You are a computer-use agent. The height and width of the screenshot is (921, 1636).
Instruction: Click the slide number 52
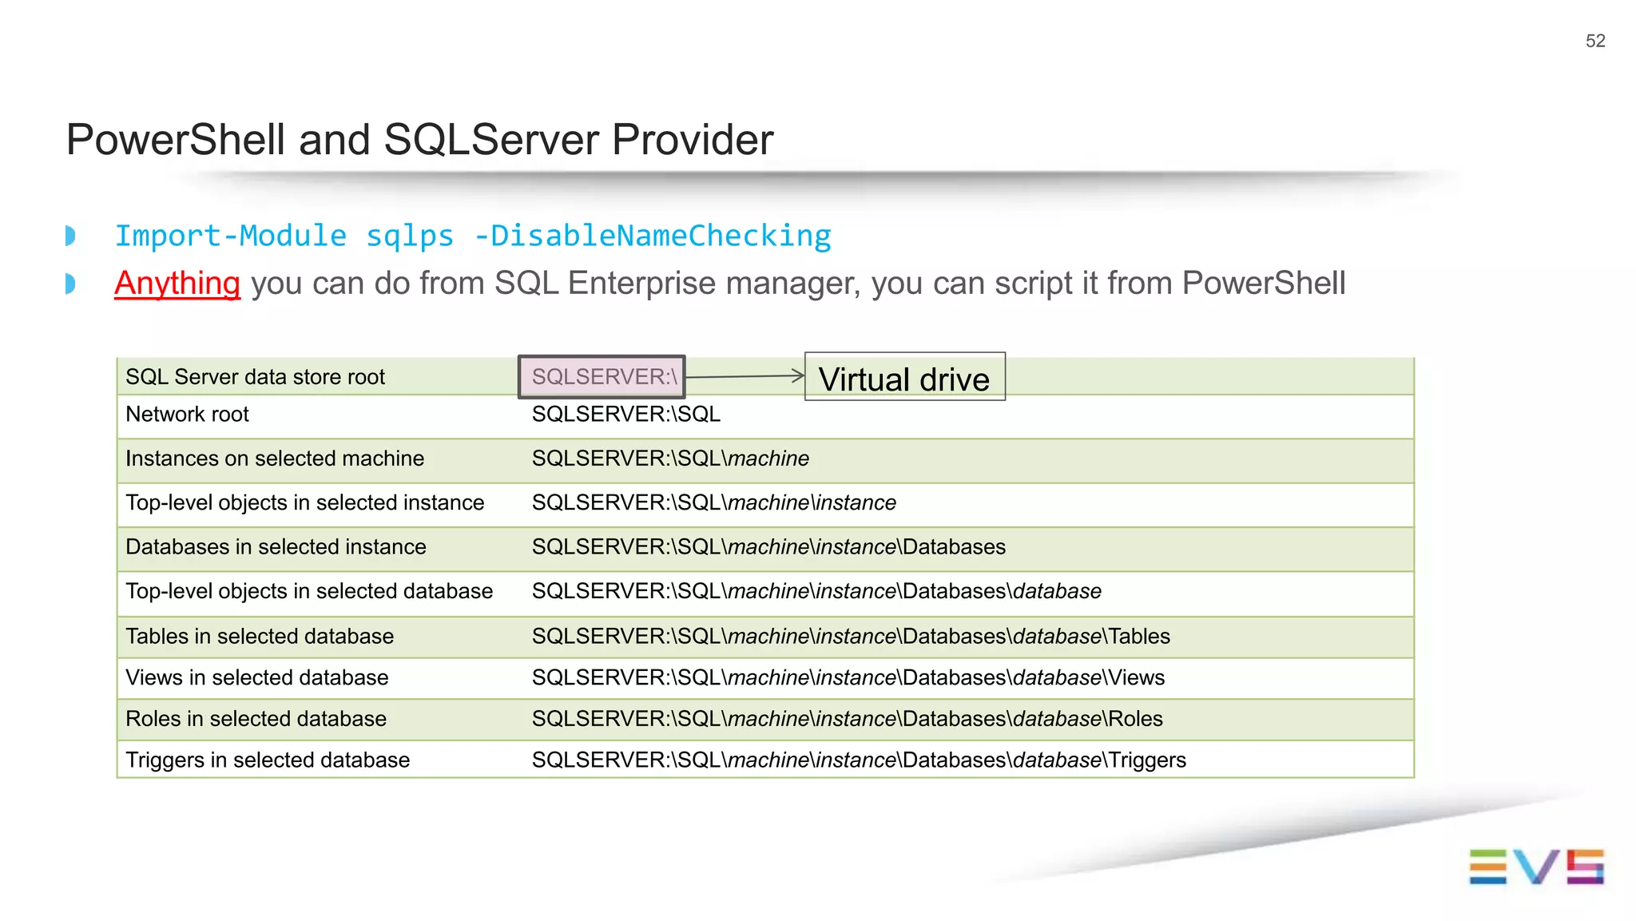tap(1595, 41)
